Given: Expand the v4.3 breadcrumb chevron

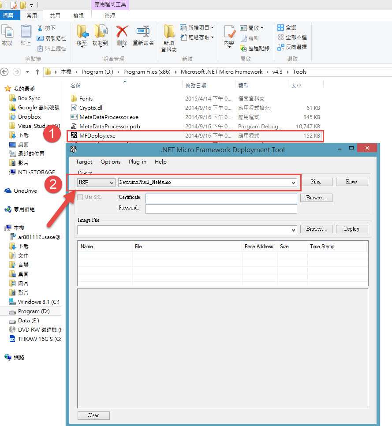Looking at the screenshot, I should click(287, 72).
